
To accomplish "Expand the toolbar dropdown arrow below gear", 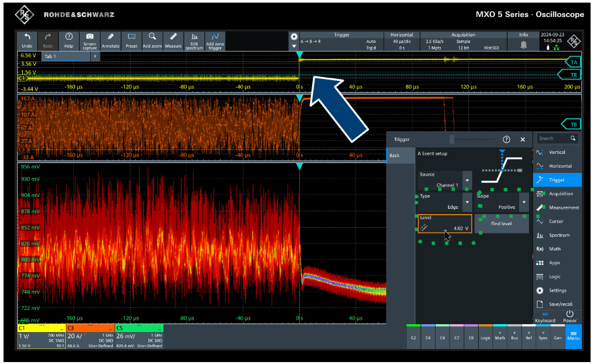I will (x=294, y=46).
